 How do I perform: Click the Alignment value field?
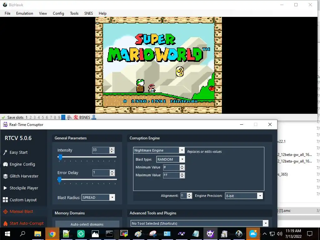[184, 196]
